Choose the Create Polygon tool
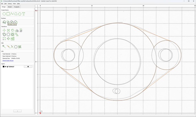This screenshot has width=196, height=117. (20, 14)
